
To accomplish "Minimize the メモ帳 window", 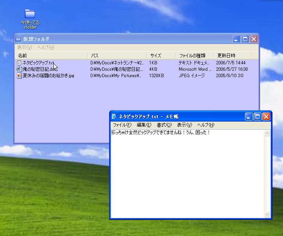I will pyautogui.click(x=248, y=116).
